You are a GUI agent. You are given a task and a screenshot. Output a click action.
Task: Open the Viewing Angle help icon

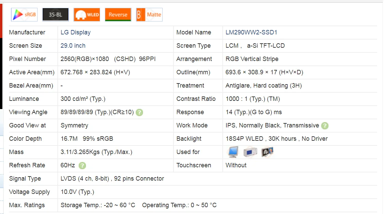pyautogui.click(x=139, y=112)
